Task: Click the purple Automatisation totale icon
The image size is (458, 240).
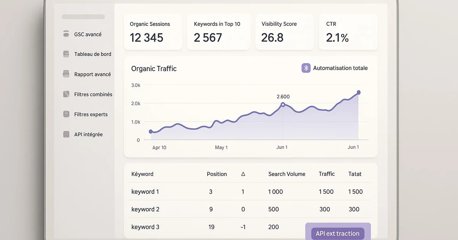Action: pyautogui.click(x=306, y=68)
